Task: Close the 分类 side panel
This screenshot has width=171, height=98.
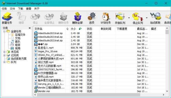Action: click(x=30, y=28)
